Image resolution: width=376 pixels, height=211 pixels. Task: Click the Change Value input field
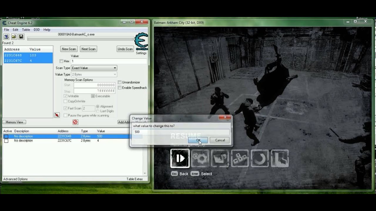181,132
